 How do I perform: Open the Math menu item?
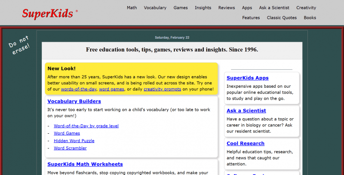click(132, 8)
